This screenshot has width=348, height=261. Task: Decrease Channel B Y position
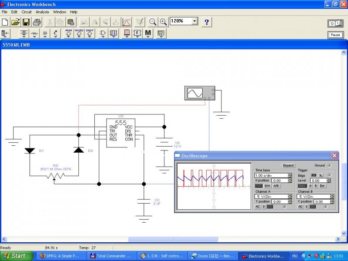coord(332,203)
